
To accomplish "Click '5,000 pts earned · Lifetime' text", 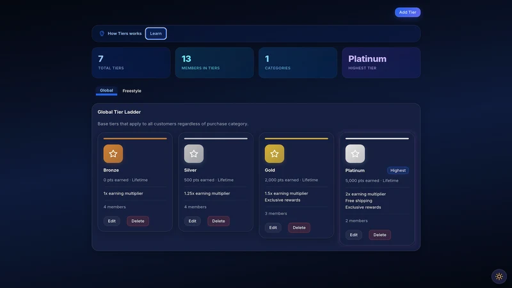I will click(372, 180).
